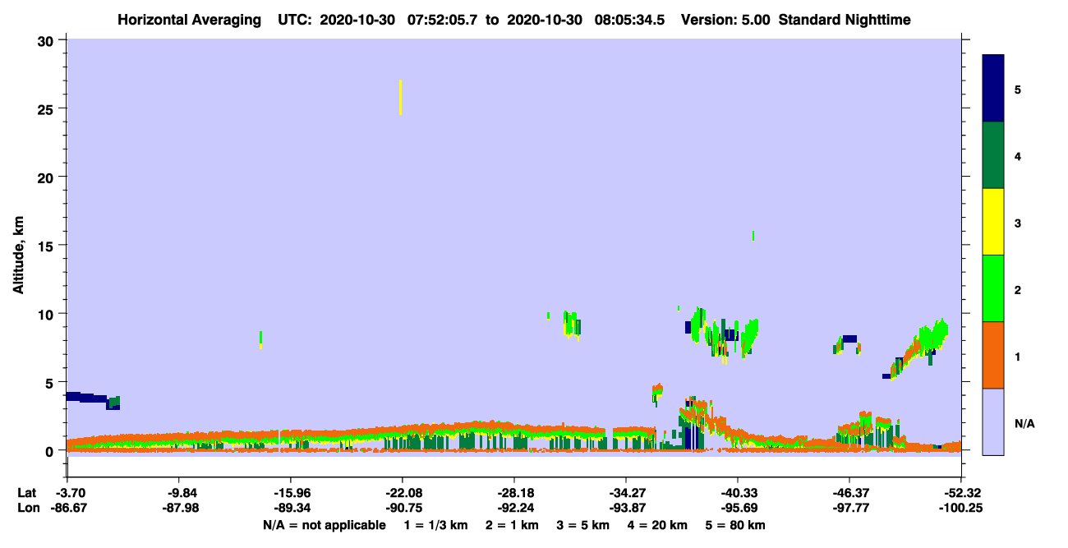This screenshot has height=548, width=1068.
Task: Click longitude value -92.24
Action: [x=513, y=508]
